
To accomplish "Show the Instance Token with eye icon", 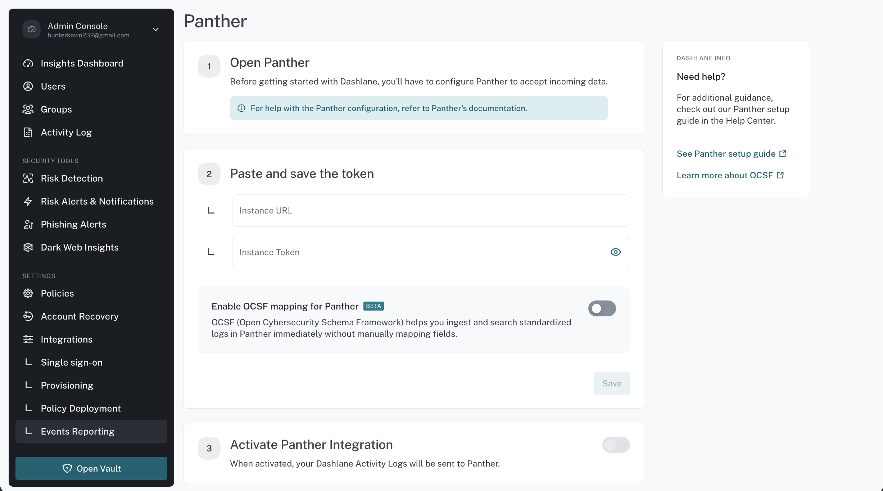I will coord(616,252).
